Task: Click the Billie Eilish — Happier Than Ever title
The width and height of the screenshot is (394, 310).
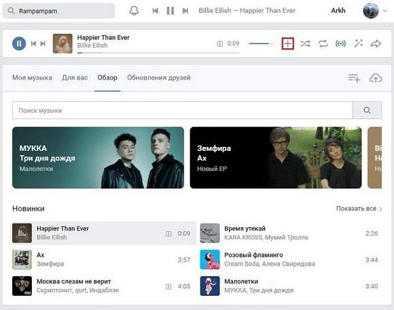Action: pyautogui.click(x=247, y=11)
